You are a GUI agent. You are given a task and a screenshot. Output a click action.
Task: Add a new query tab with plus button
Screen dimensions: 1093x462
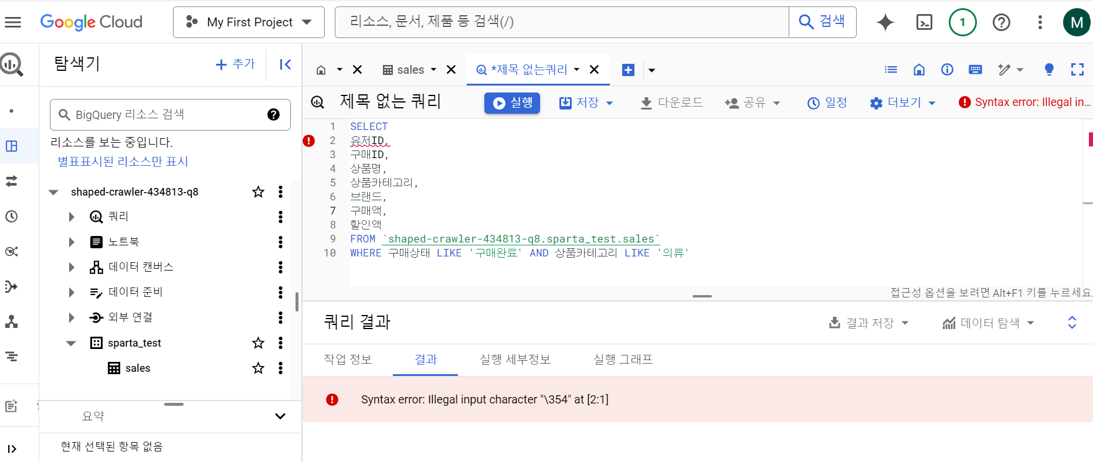628,70
